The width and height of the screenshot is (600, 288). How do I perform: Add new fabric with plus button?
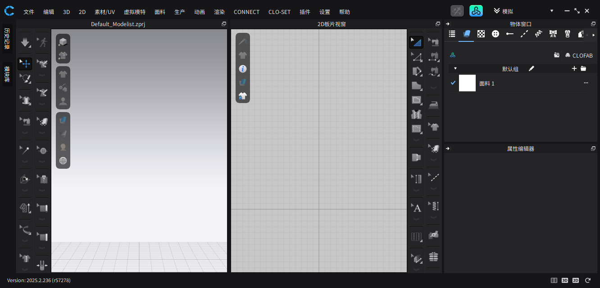(574, 68)
